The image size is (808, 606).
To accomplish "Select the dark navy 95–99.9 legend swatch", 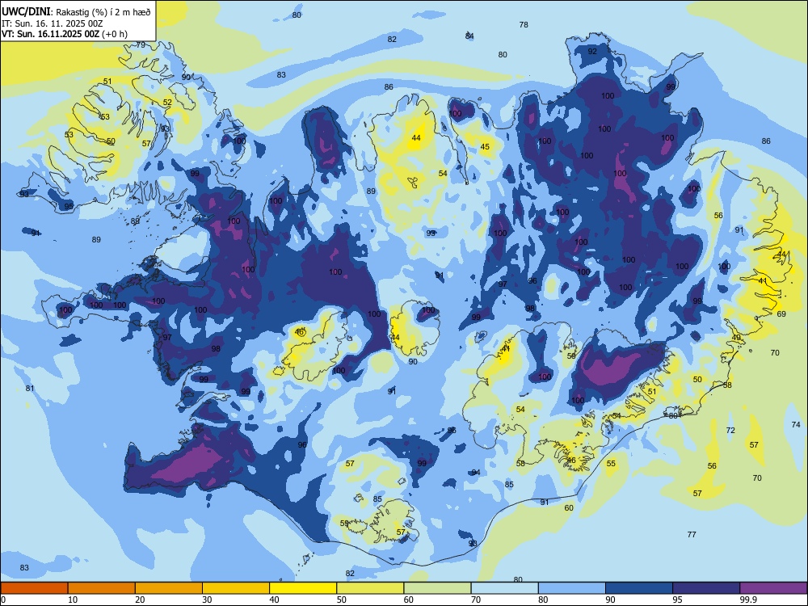I will (706, 588).
